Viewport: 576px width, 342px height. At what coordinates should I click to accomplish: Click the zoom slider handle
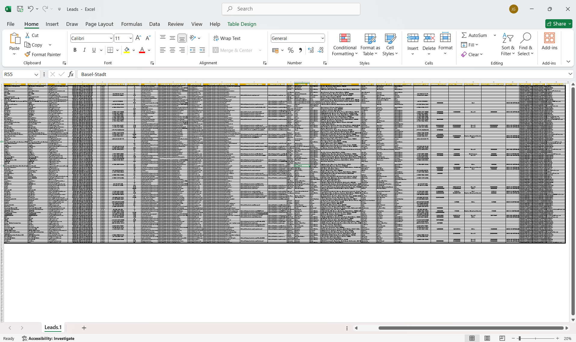pos(519,338)
